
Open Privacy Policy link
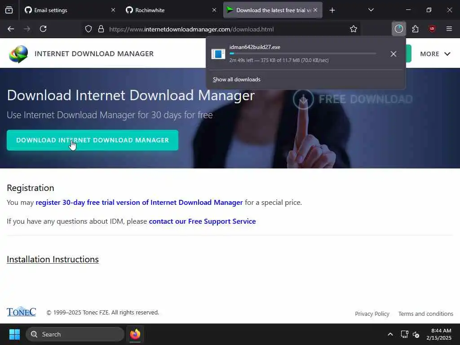pos(372,314)
